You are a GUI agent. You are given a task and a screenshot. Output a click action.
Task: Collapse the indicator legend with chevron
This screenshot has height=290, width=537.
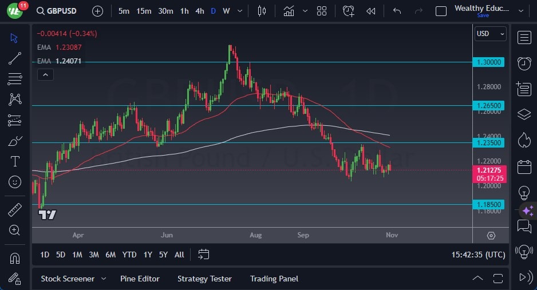click(x=45, y=74)
